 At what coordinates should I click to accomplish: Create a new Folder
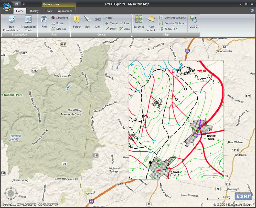click(77, 22)
